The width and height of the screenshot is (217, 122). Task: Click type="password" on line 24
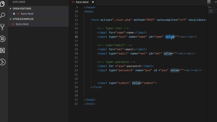pos(121,70)
